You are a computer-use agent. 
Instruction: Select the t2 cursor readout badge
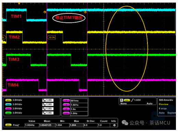(66, 105)
